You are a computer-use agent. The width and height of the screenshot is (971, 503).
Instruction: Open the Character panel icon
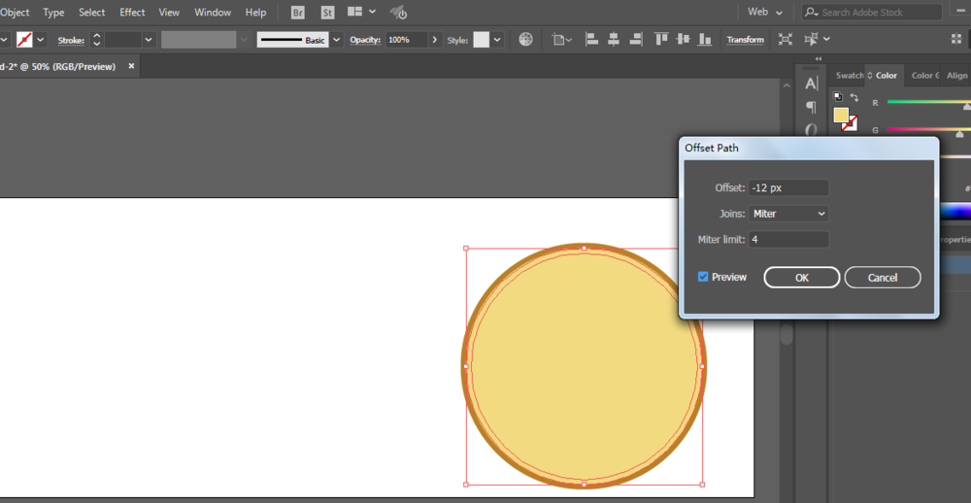coord(811,84)
